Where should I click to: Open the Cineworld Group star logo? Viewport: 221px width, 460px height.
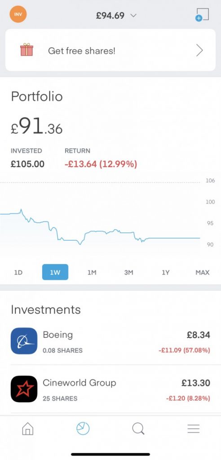click(24, 389)
